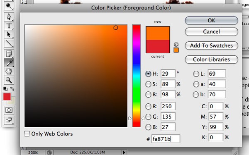Click the Lab b field 70
Viewport: 249px width, 155px height.
point(217,94)
